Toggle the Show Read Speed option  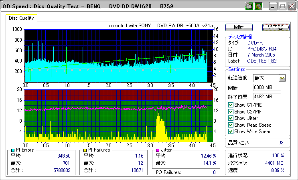pos(230,125)
